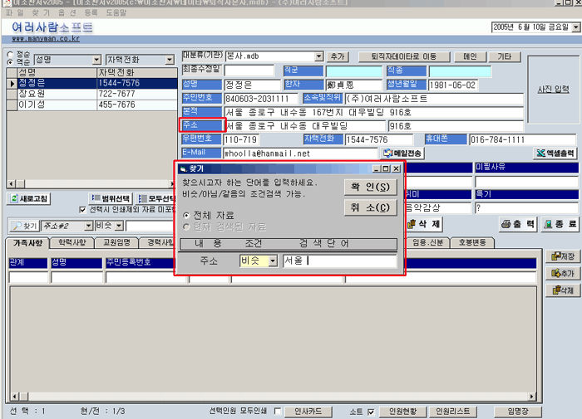Screen dimensions: 582x419
Task: Click the 출력 print icon button
Action: pos(517,225)
